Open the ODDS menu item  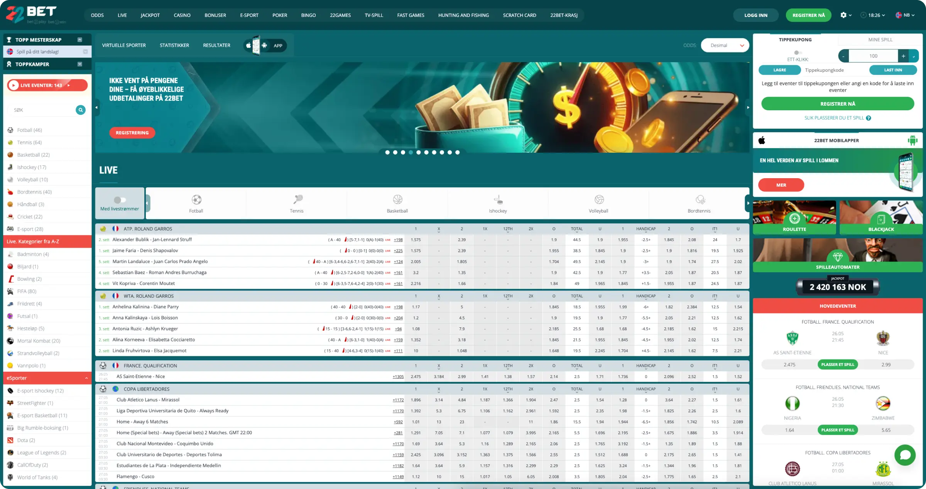coord(97,15)
